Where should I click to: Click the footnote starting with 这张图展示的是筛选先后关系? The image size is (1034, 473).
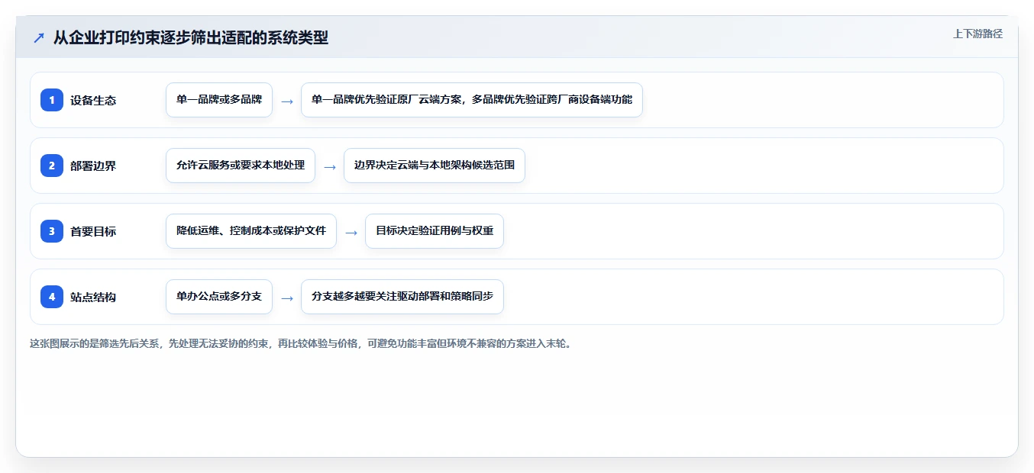pyautogui.click(x=300, y=343)
